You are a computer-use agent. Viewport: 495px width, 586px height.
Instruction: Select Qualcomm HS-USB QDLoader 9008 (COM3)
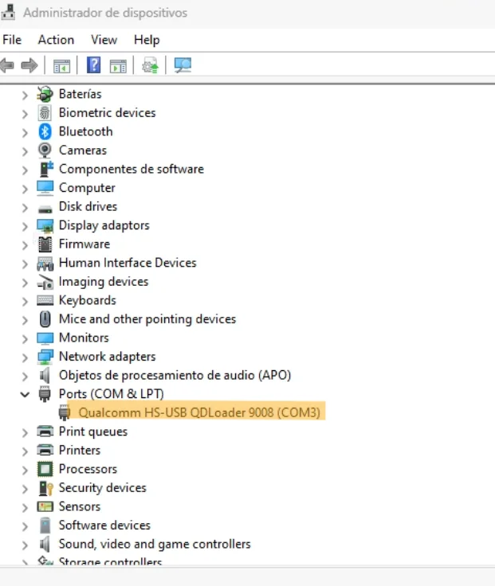pyautogui.click(x=199, y=412)
